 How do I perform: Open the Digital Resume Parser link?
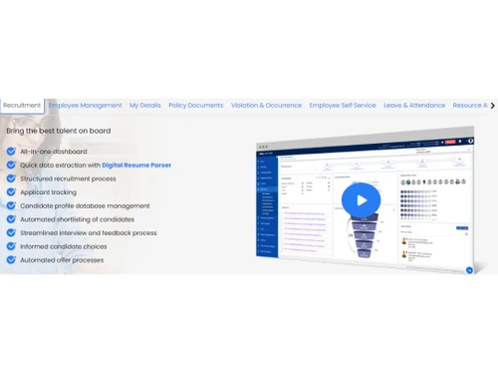(x=136, y=166)
